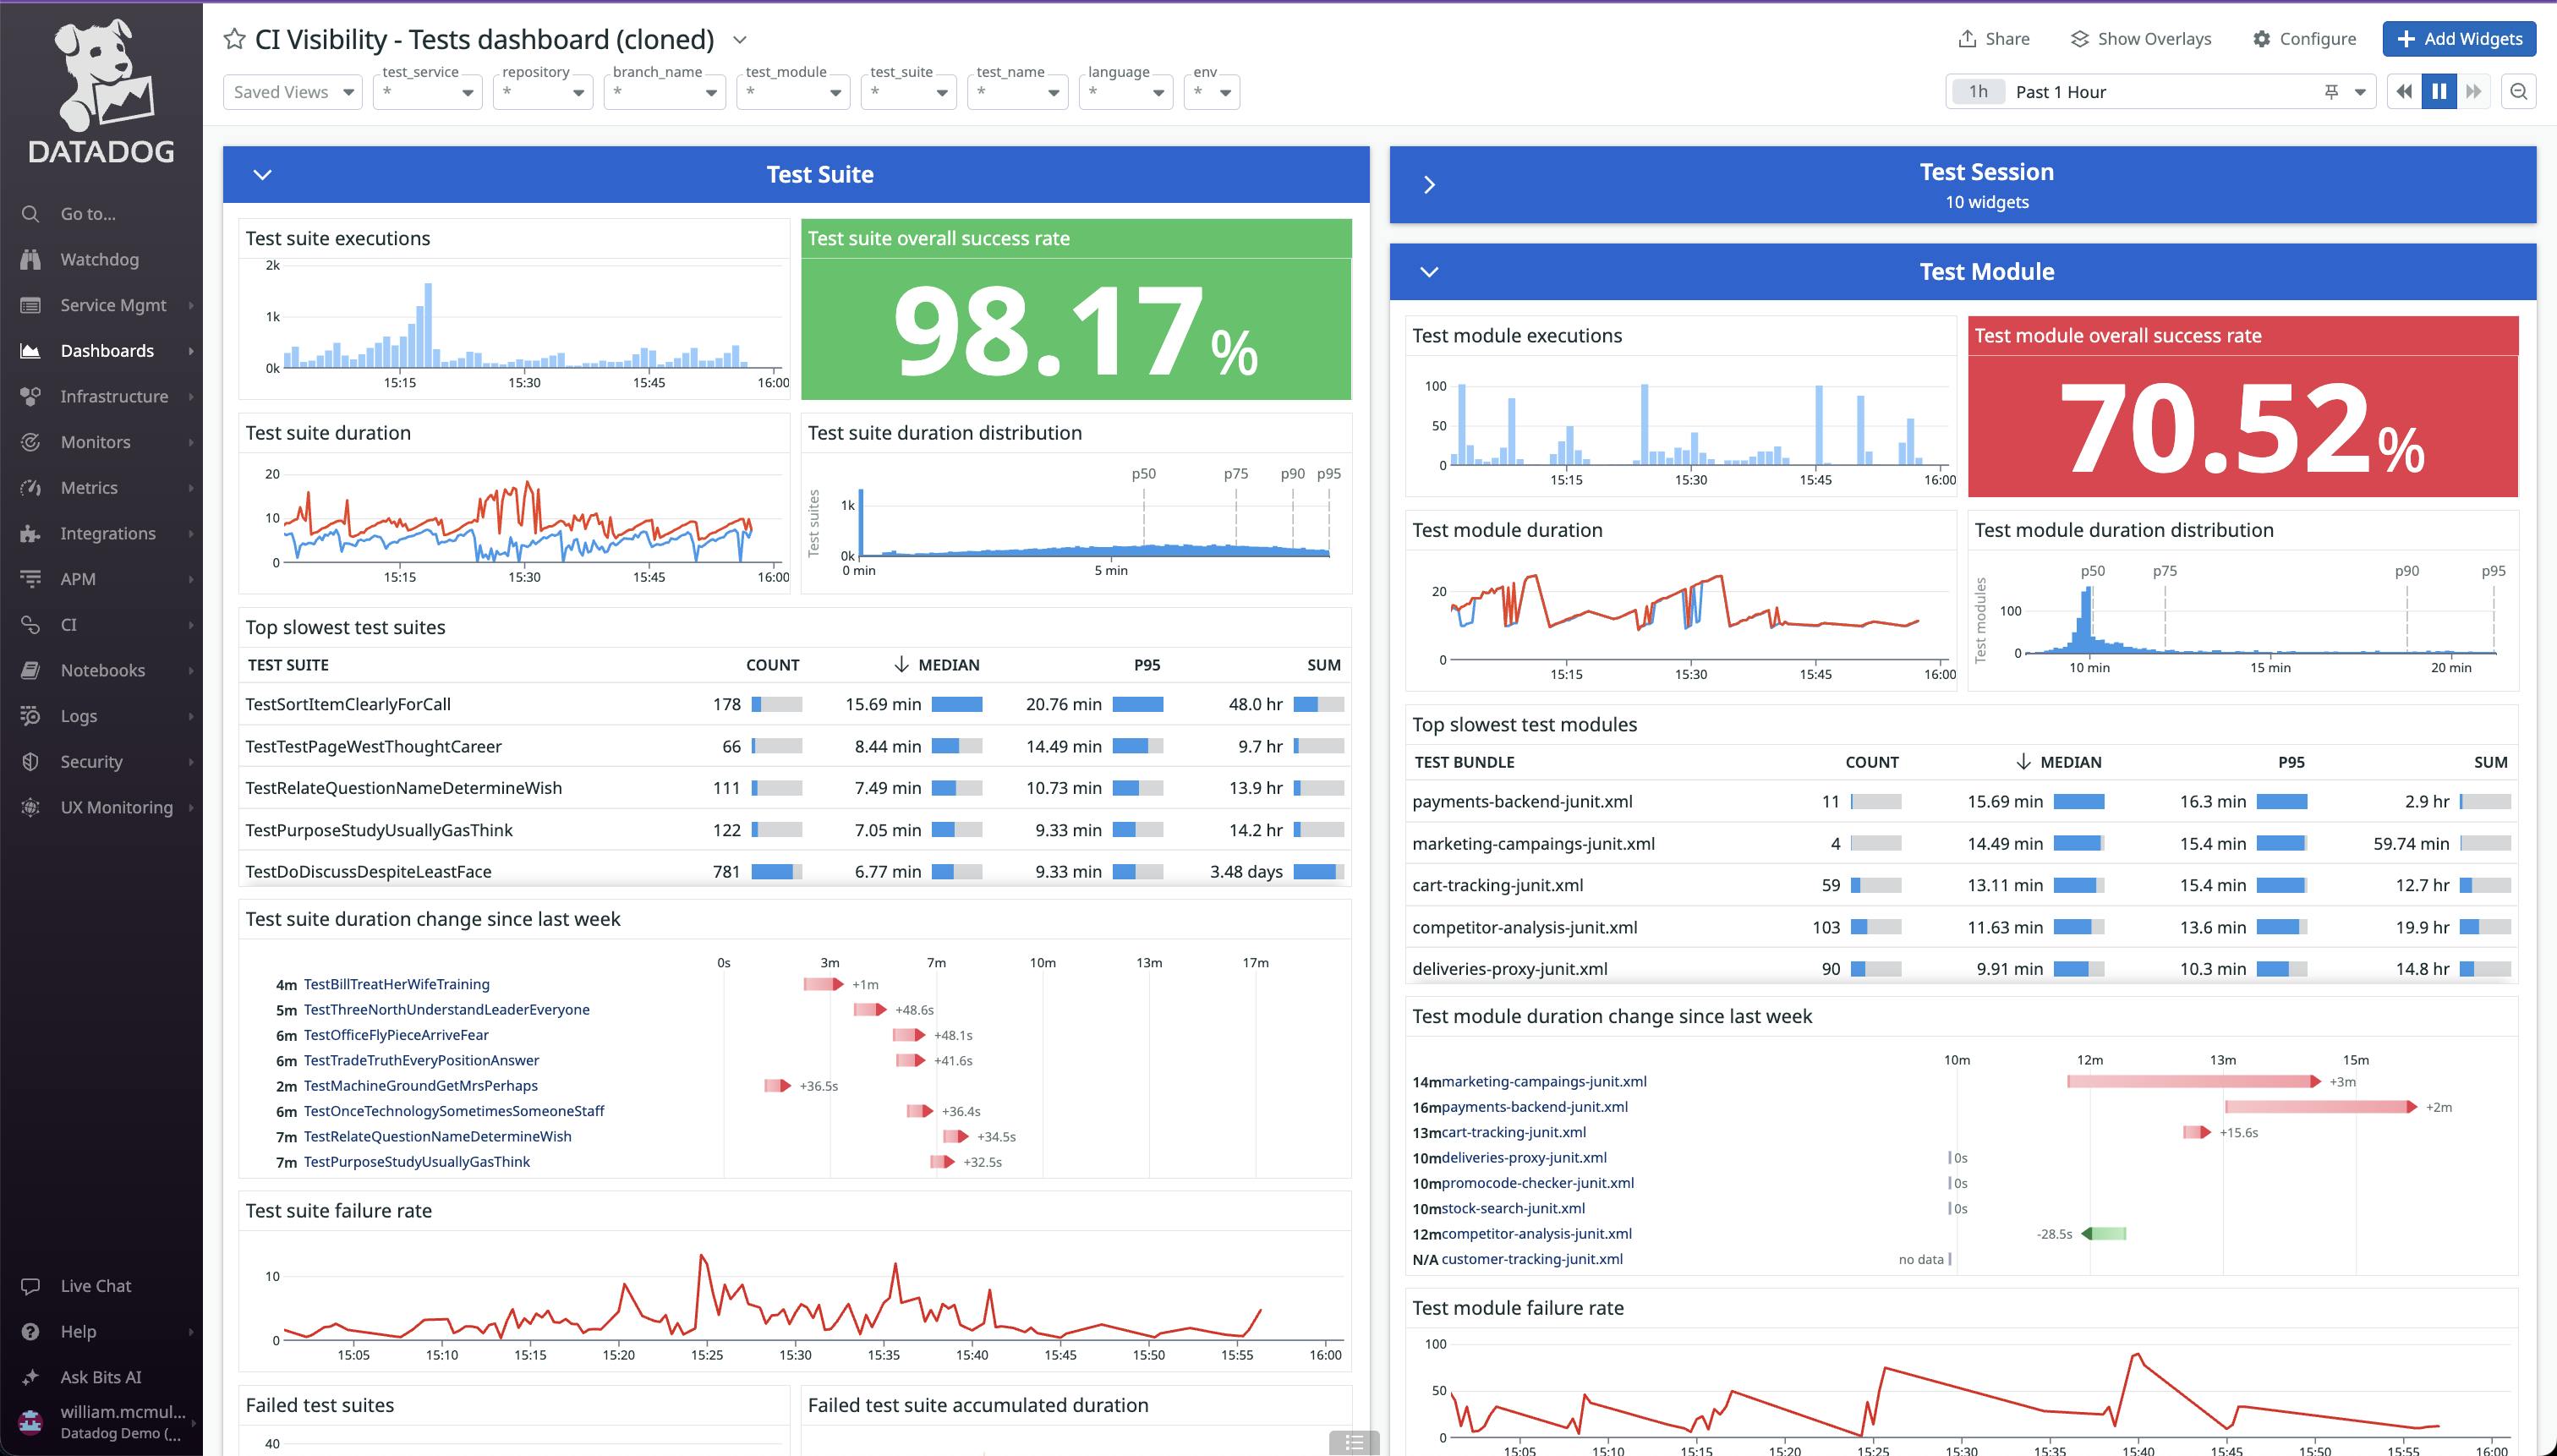Open the Notebooks sidebar section
This screenshot has width=2557, height=1456.
click(x=102, y=670)
